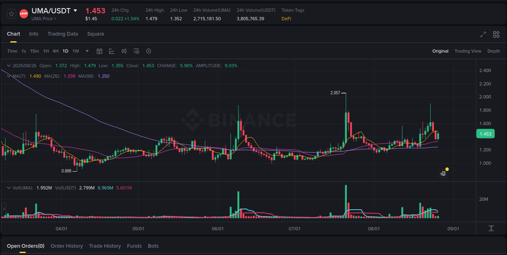Toggle the favorite star for UMA/USDT
Screen dimensions: 507x255
11,13
